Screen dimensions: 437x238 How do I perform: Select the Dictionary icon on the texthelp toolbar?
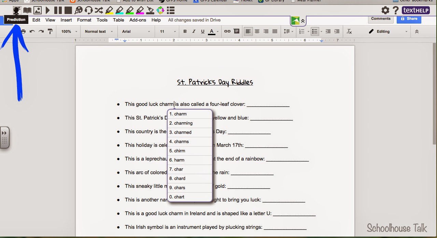click(x=27, y=10)
